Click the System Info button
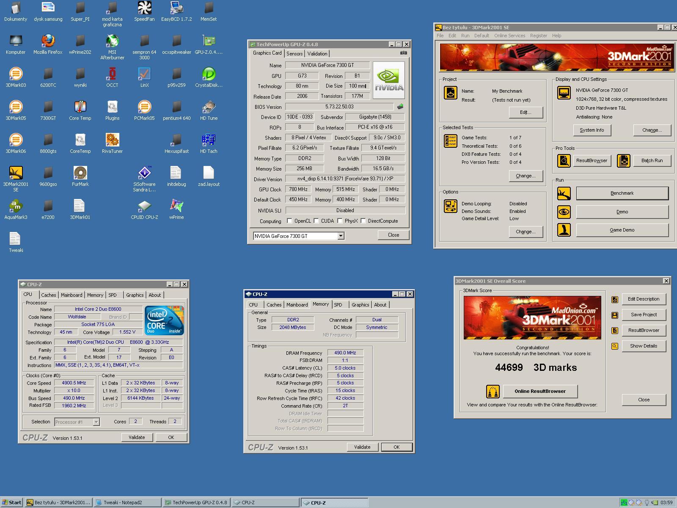677x508 pixels. coord(592,130)
